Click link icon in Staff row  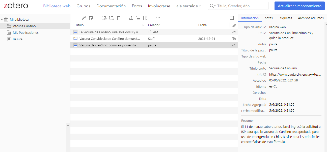(234, 39)
